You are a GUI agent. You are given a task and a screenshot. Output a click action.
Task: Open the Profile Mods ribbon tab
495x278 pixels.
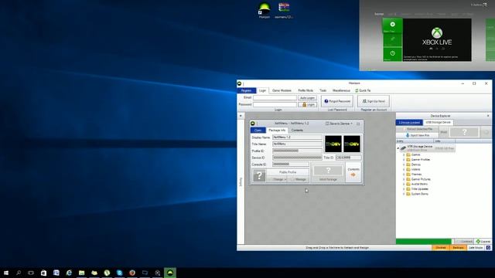tap(306, 90)
